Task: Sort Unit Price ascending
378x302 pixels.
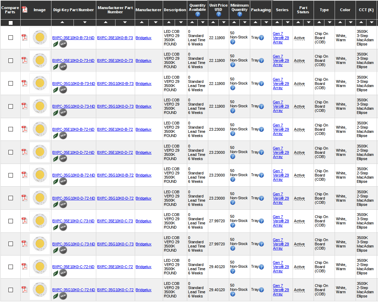Action: click(x=213, y=22)
